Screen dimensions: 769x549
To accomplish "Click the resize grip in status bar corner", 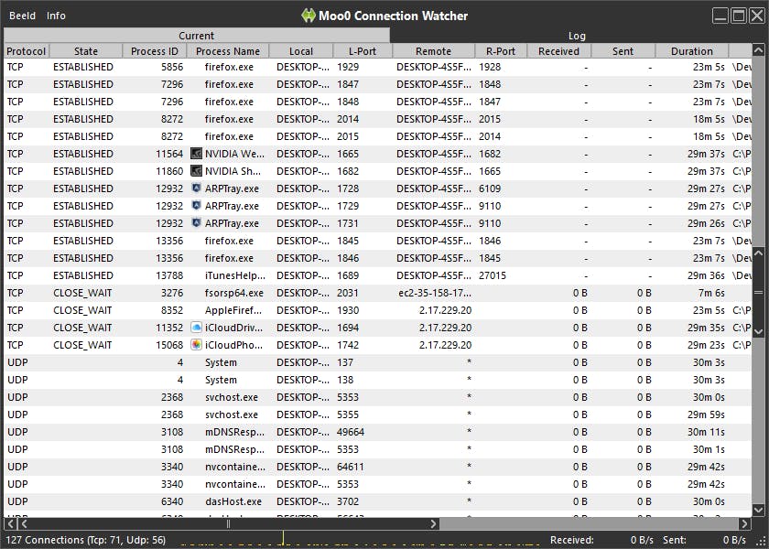I will (762, 541).
